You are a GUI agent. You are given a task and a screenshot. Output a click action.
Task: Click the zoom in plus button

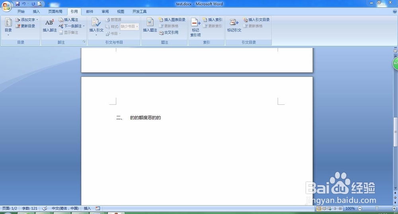coord(394,208)
